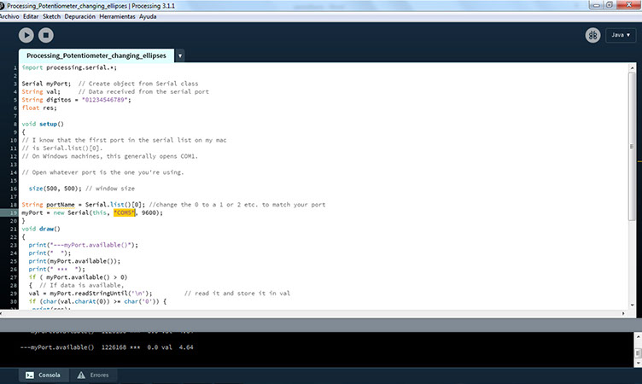Viewport: 642px width, 384px height.
Task: Open the Java mode dropdown
Action: click(x=621, y=35)
